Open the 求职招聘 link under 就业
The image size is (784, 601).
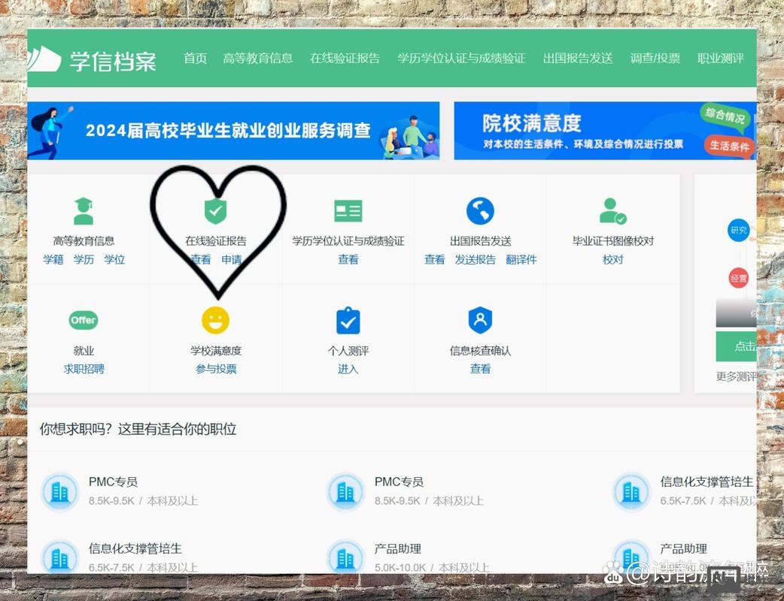[83, 369]
